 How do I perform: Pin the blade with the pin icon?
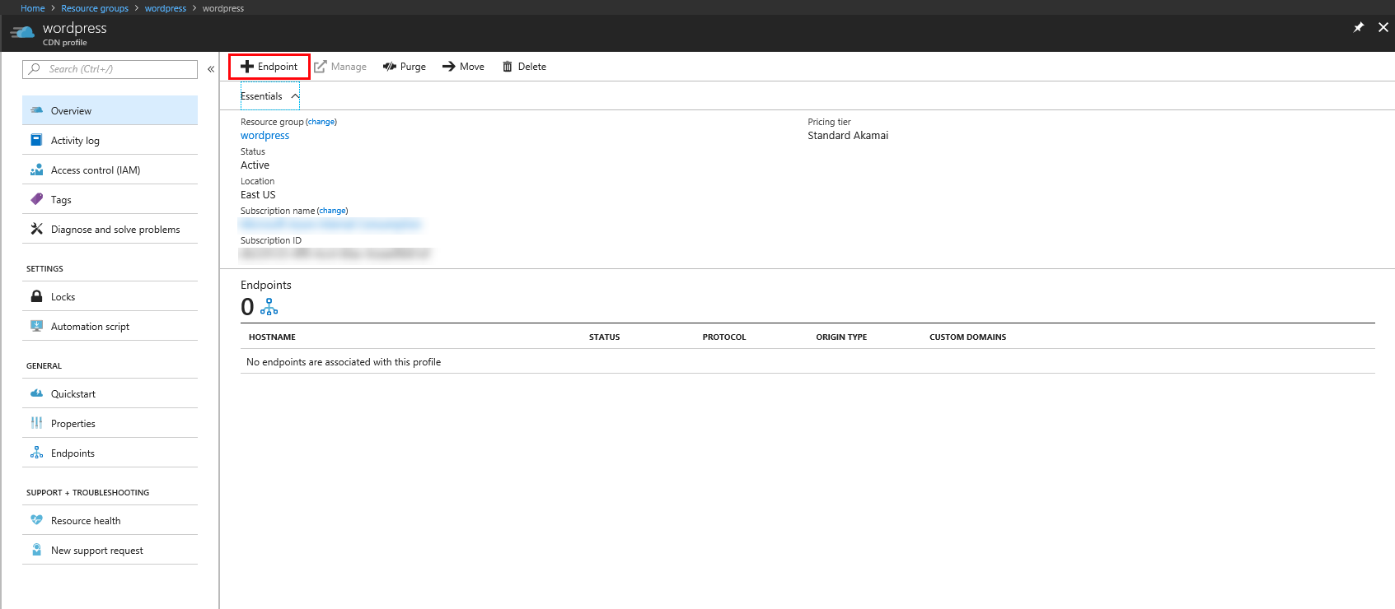1359,27
